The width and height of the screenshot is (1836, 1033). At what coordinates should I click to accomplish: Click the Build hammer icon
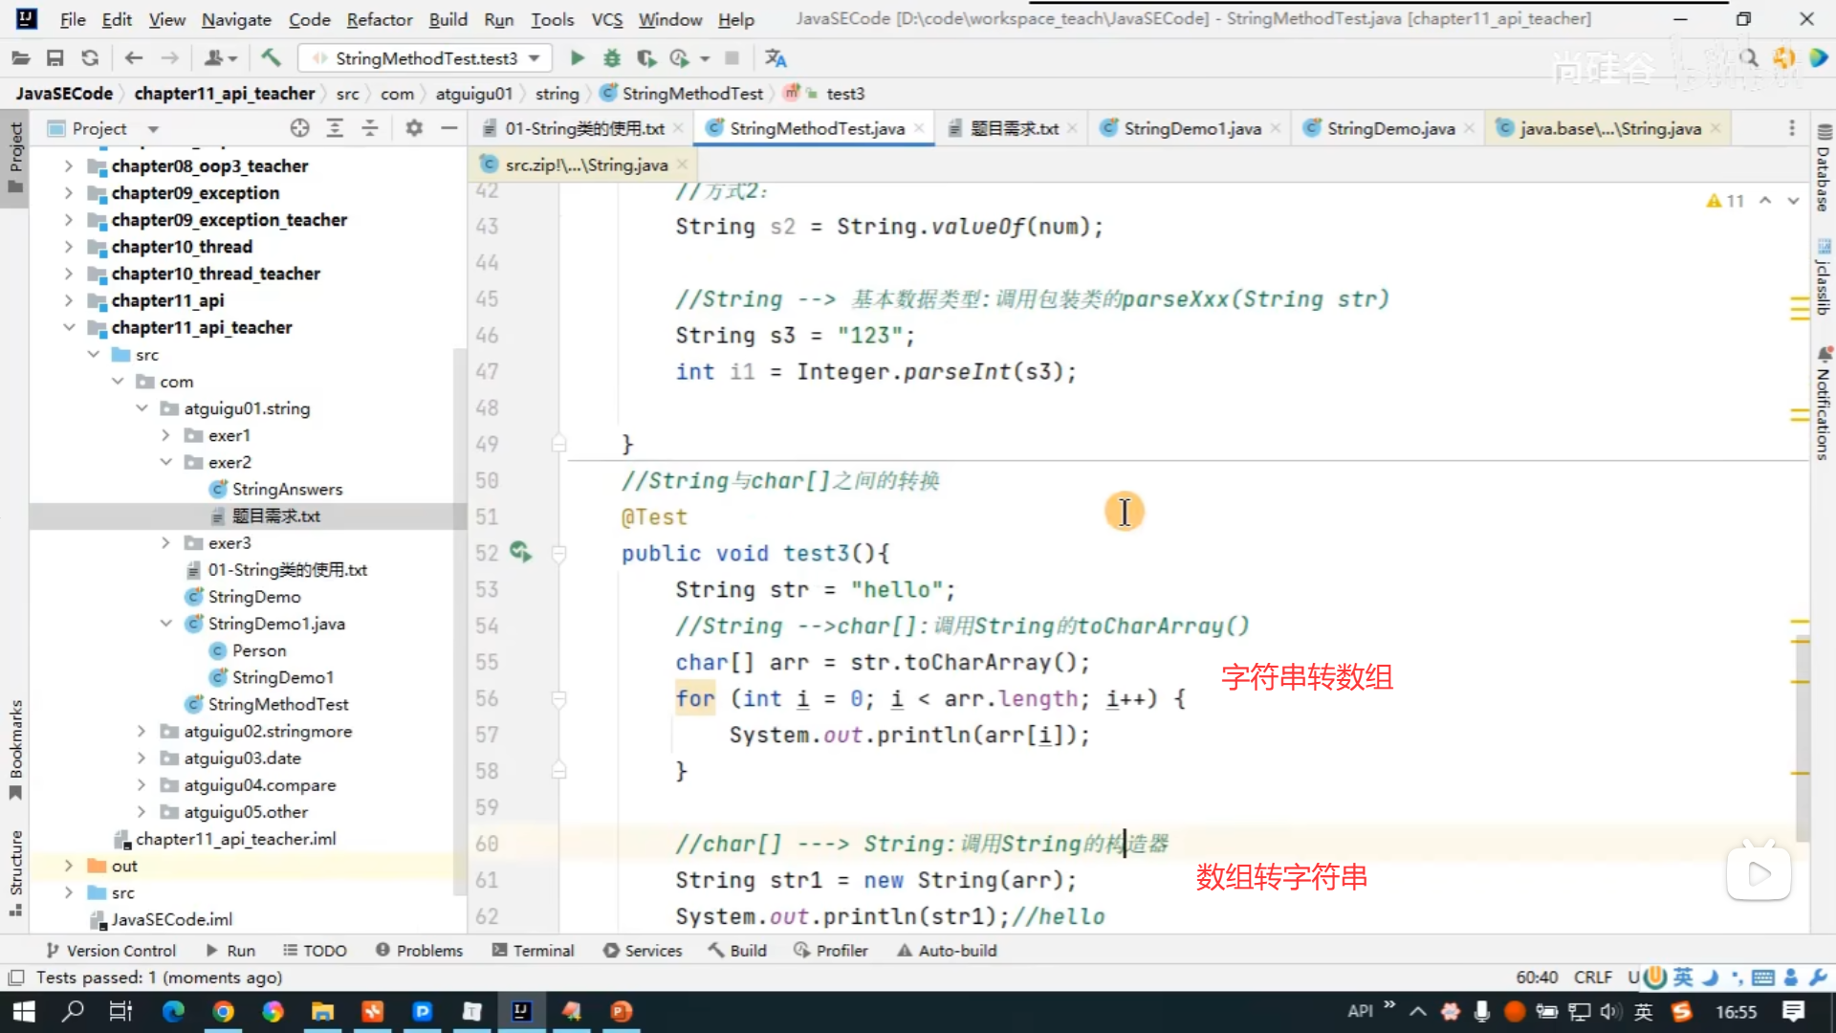pos(271,58)
